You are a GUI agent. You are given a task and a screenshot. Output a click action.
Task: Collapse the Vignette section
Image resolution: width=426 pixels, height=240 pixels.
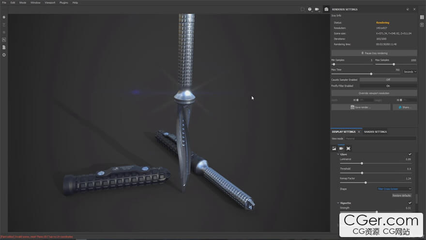tap(338, 203)
